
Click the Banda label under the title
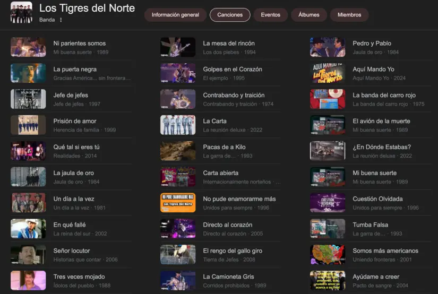[x=47, y=20]
